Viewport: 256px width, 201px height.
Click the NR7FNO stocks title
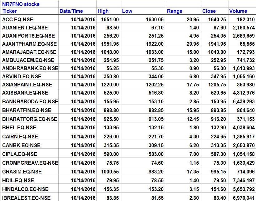point(21,4)
